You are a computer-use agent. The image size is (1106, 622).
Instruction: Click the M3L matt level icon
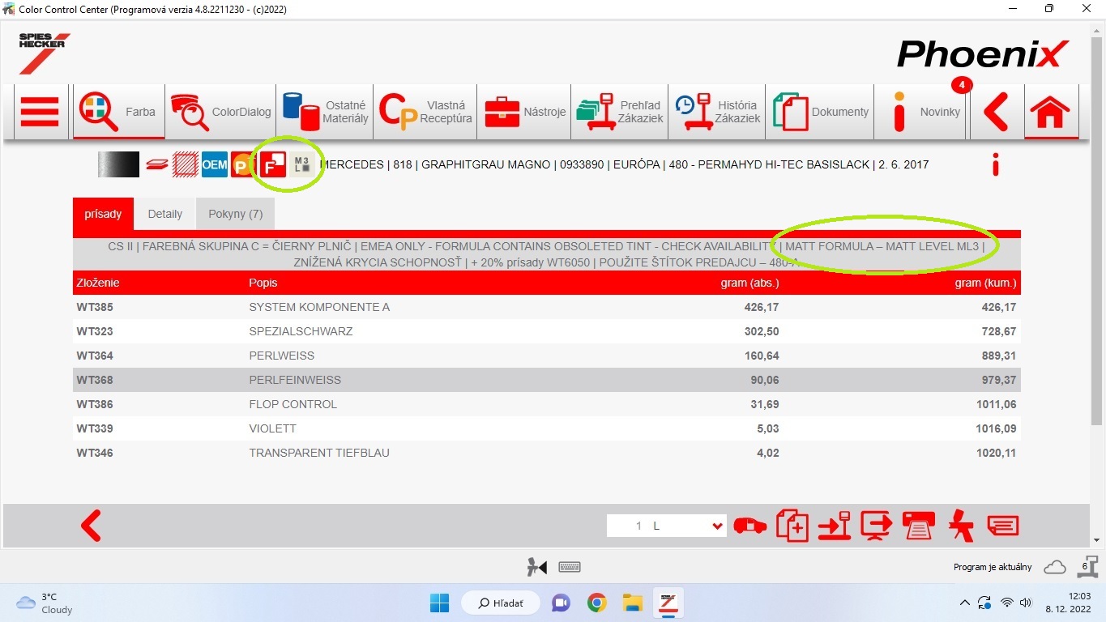[302, 164]
